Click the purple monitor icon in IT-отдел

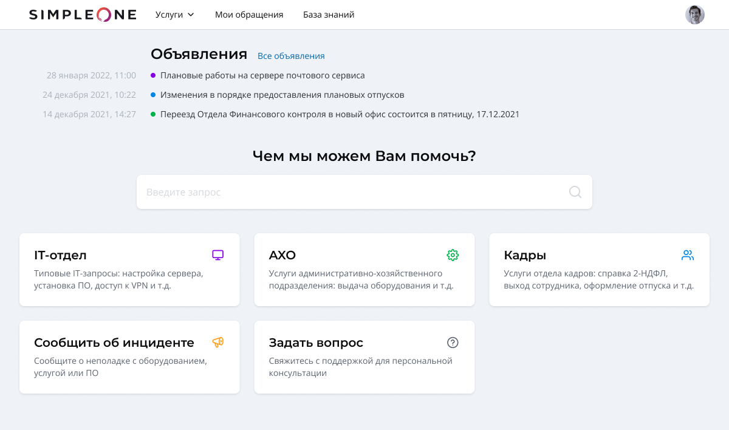[x=217, y=255]
